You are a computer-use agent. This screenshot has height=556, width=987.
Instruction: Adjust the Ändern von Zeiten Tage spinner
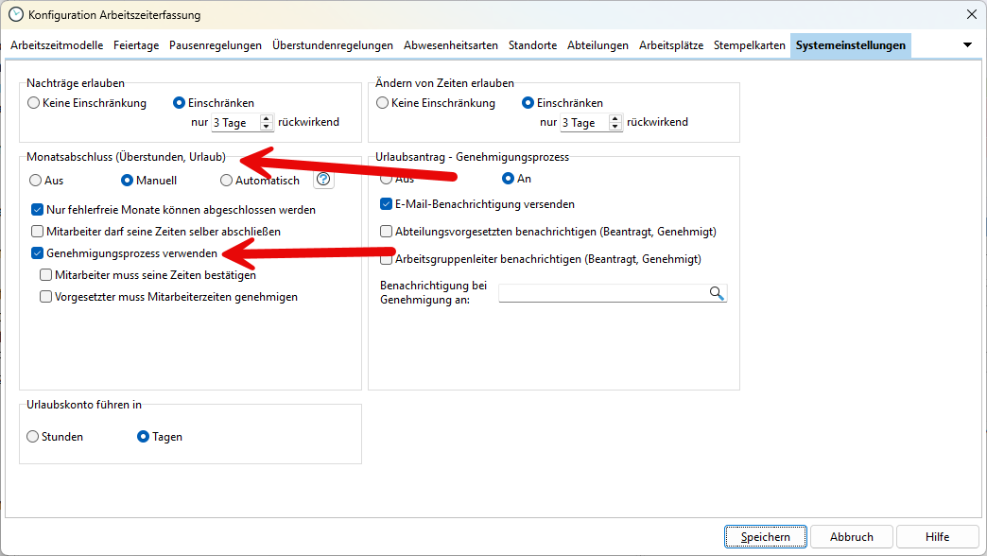click(x=615, y=123)
